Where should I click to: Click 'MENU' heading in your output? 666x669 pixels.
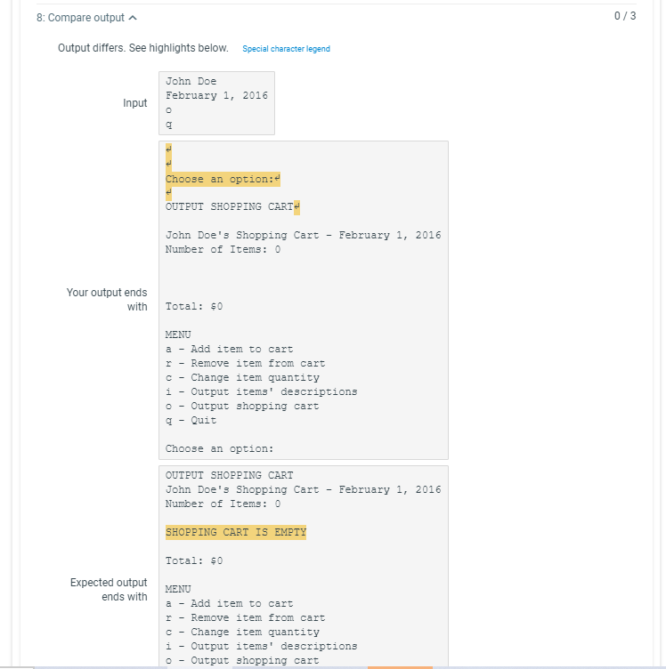click(x=178, y=334)
